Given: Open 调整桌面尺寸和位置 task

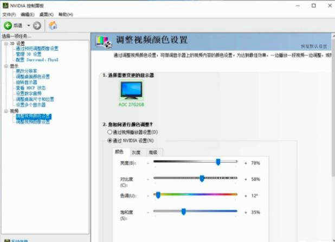Looking at the screenshot, I should tap(35, 99).
